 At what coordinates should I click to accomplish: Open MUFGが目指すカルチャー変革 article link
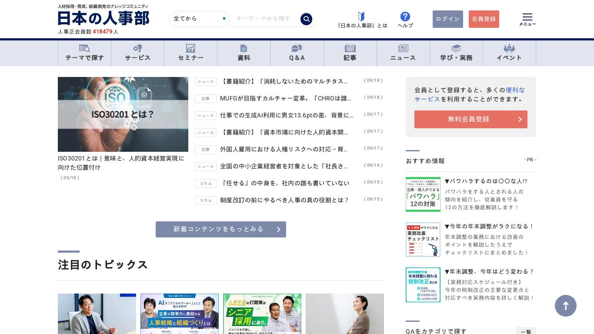[x=286, y=98]
